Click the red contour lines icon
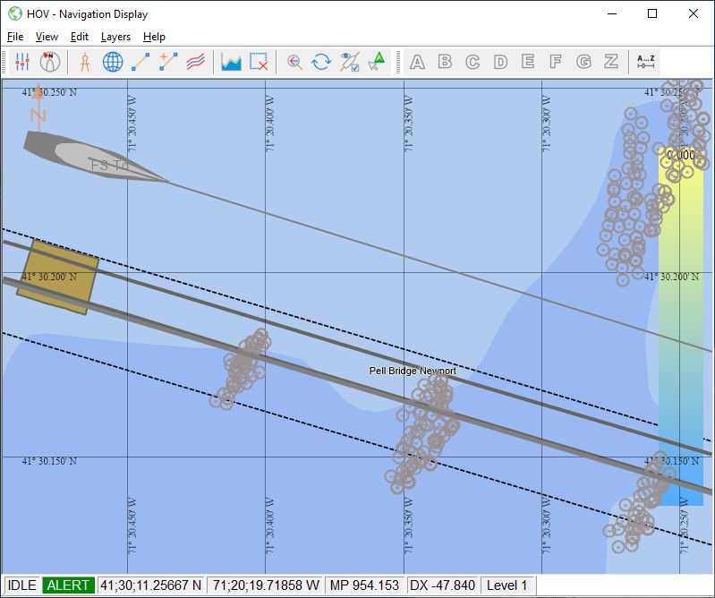This screenshot has height=598, width=715. (x=196, y=62)
